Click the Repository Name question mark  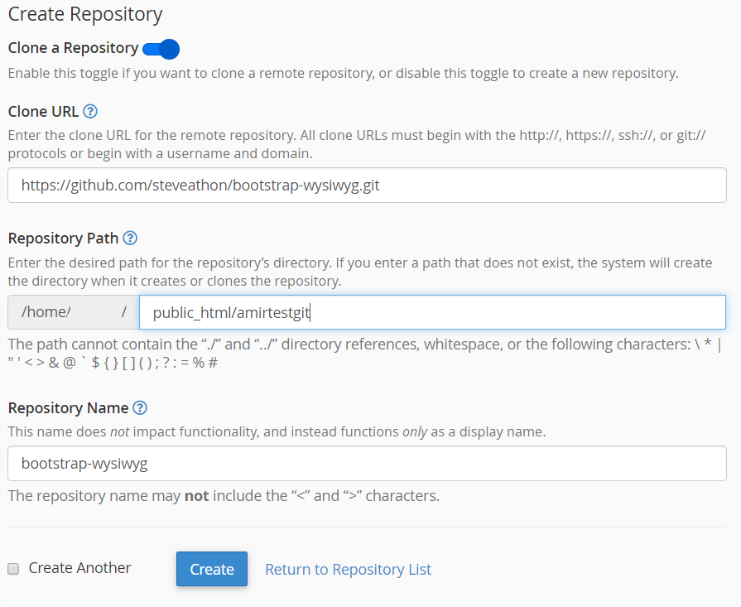tap(138, 407)
